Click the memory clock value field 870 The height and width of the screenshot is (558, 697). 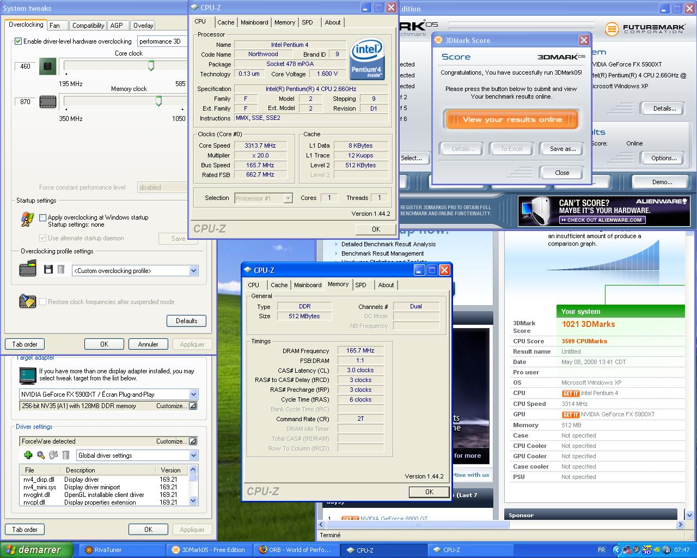click(25, 102)
